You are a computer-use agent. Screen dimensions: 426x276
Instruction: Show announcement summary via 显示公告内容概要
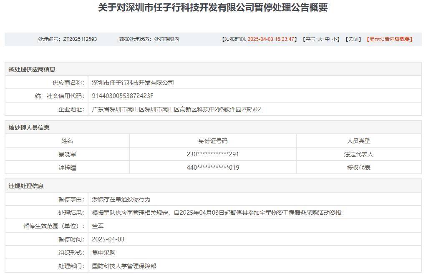coord(390,39)
